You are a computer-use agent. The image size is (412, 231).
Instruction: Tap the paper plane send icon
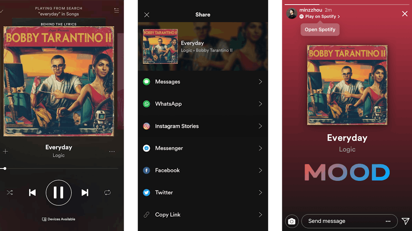click(406, 221)
